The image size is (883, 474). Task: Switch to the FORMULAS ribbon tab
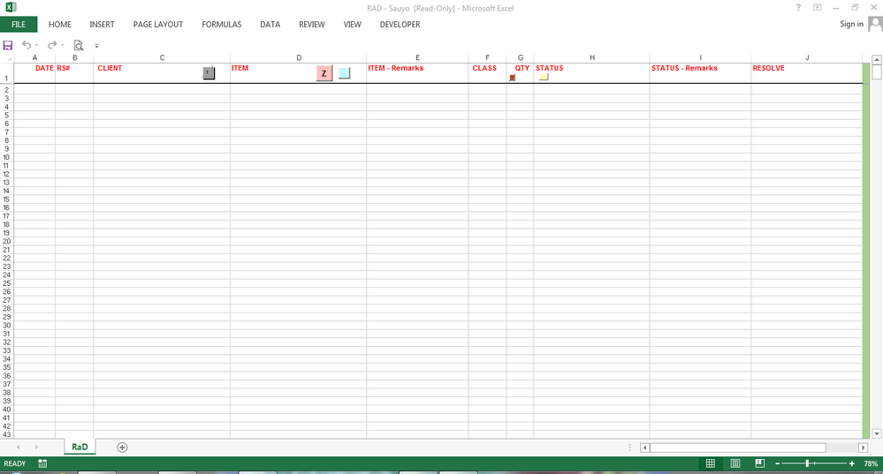[x=221, y=24]
